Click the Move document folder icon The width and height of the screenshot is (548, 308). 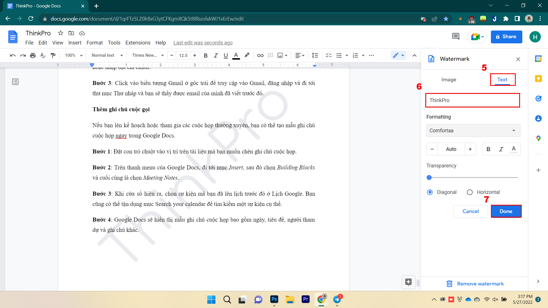click(71, 33)
